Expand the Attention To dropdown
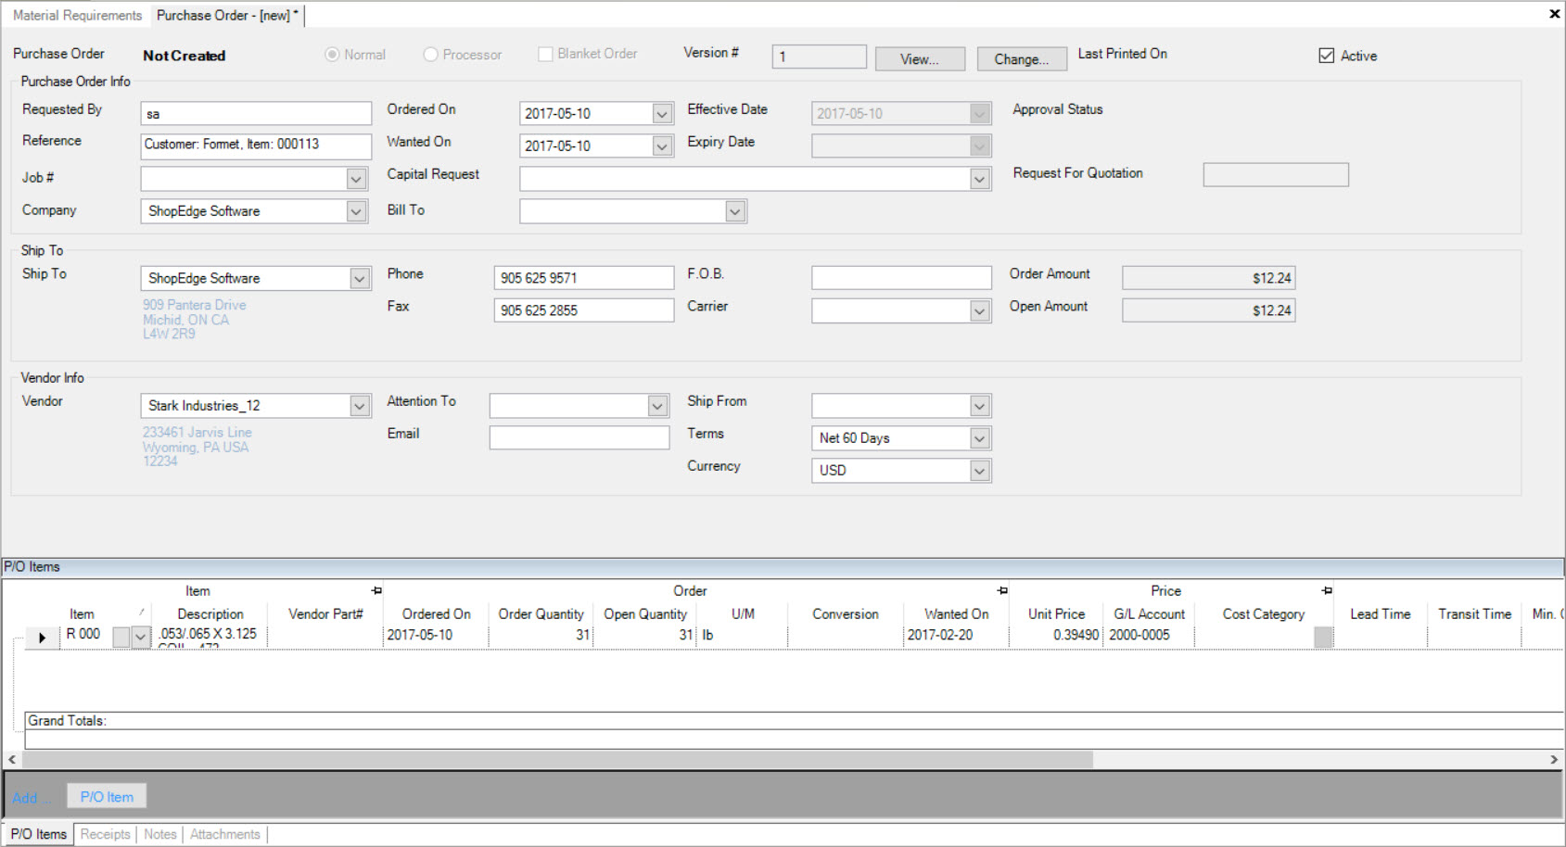 tap(657, 406)
